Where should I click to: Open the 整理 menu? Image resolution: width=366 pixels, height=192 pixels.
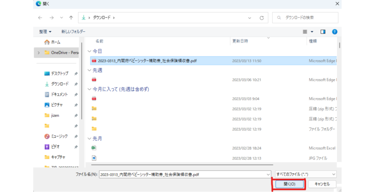click(x=45, y=32)
